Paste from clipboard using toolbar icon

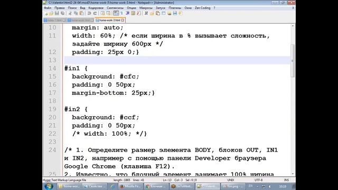[81, 13]
